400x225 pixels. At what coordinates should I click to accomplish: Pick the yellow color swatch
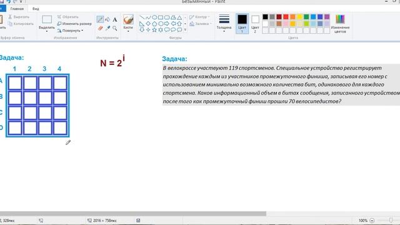click(x=299, y=17)
